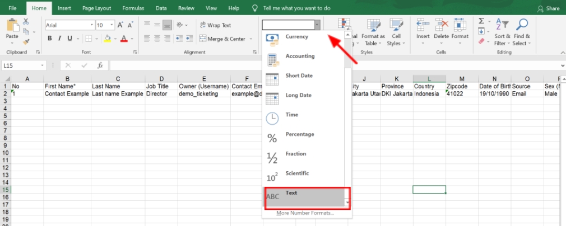Image resolution: width=566 pixels, height=226 pixels.
Task: Switch to the Formulas tab
Action: click(133, 8)
